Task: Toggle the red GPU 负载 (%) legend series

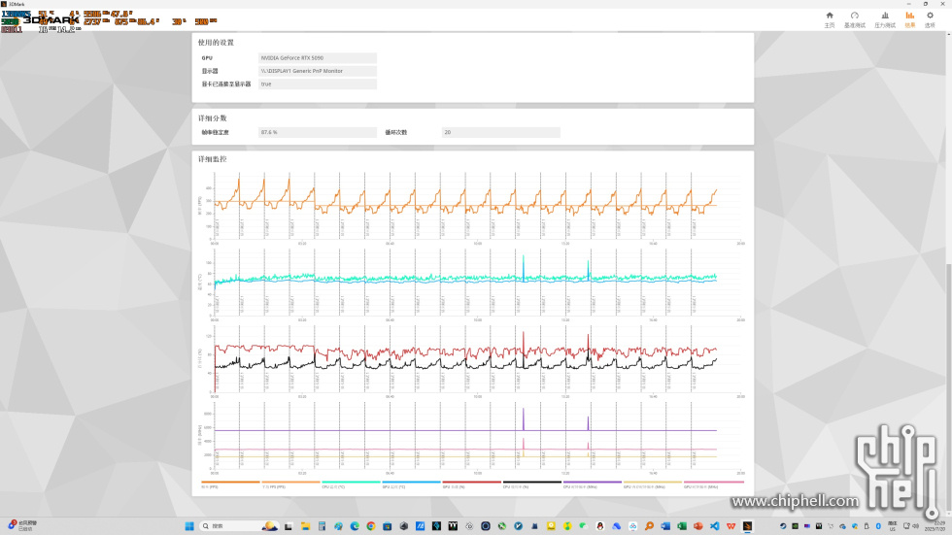Action: [472, 485]
